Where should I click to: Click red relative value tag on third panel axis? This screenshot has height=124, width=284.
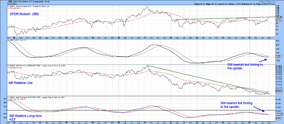(279, 91)
